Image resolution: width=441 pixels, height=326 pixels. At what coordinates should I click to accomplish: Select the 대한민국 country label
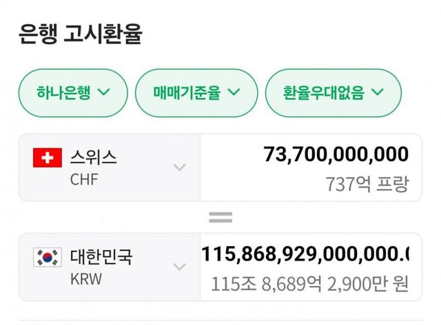click(101, 257)
